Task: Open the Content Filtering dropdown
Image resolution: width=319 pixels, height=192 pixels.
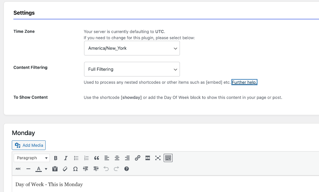Action: 132,69
